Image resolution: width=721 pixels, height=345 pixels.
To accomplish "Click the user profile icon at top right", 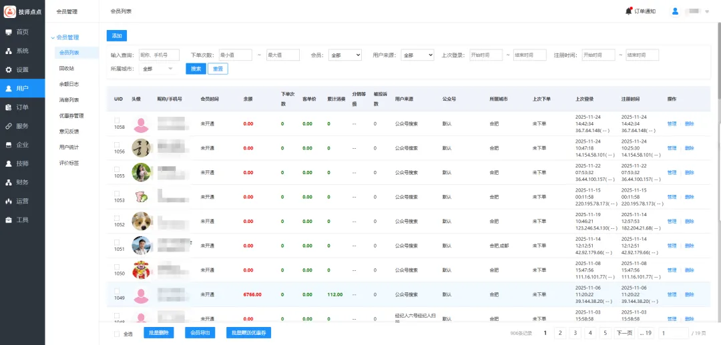I will (x=675, y=11).
